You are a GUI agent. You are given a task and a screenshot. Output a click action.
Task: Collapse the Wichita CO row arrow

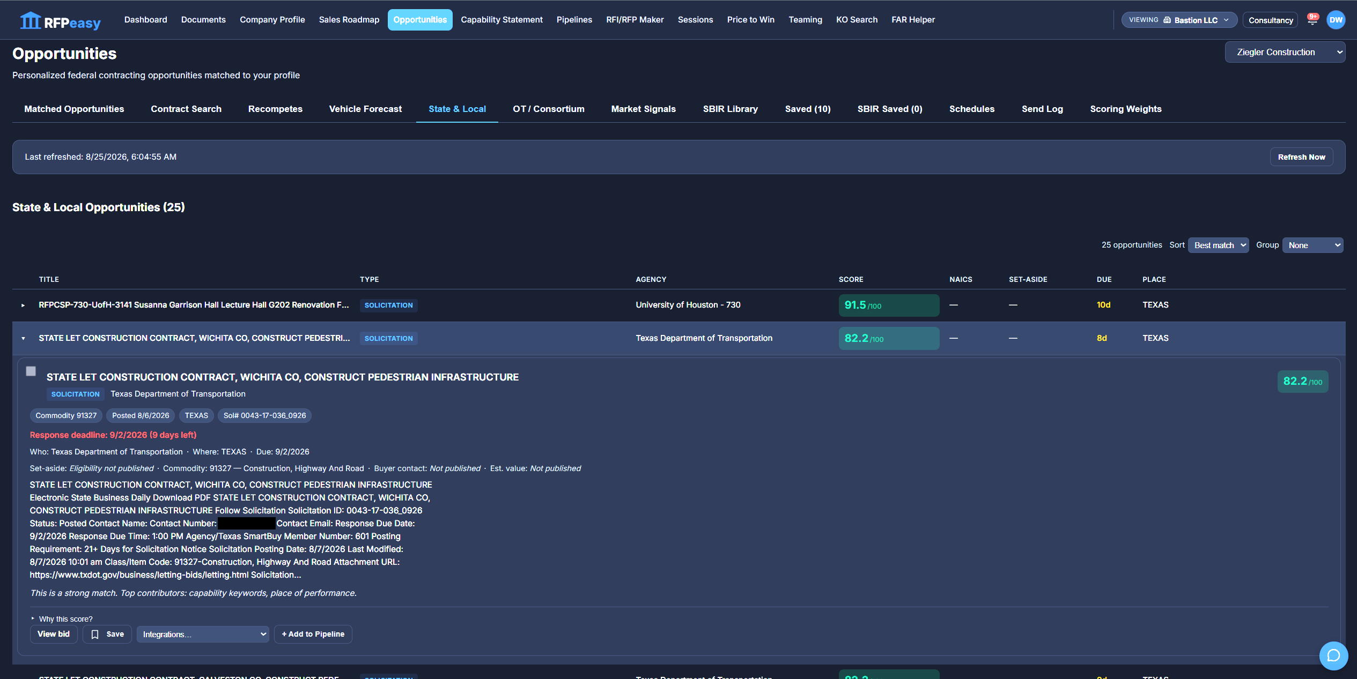point(23,338)
